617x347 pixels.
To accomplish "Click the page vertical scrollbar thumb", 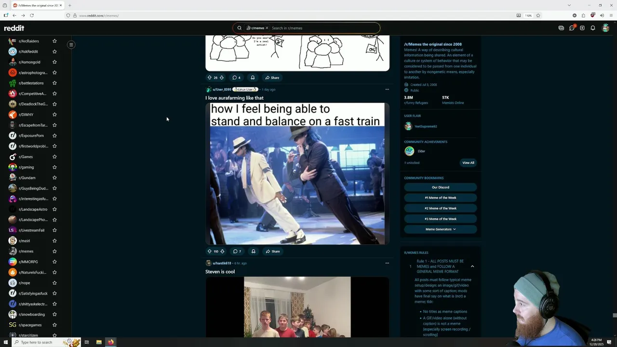I will (x=614, y=316).
